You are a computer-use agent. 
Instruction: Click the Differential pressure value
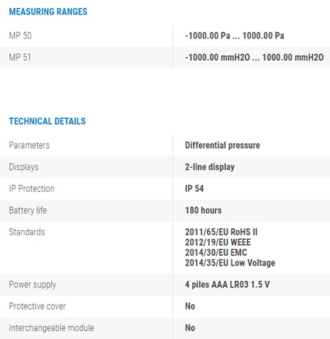coord(222,145)
